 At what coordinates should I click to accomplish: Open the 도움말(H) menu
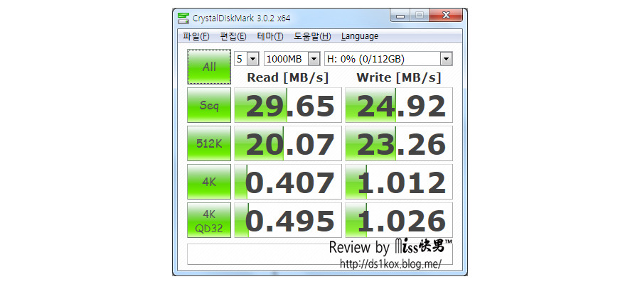pyautogui.click(x=312, y=36)
